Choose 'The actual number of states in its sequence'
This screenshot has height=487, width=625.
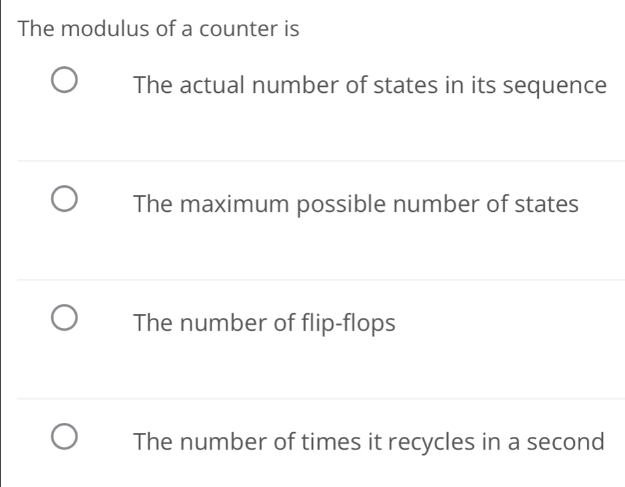pos(64,78)
